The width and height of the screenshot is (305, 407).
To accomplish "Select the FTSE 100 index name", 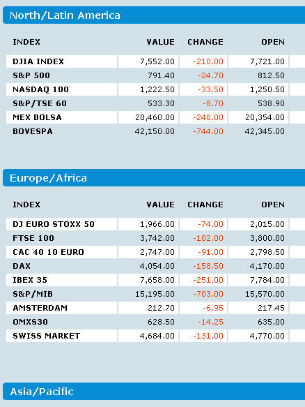I will 33,238.
